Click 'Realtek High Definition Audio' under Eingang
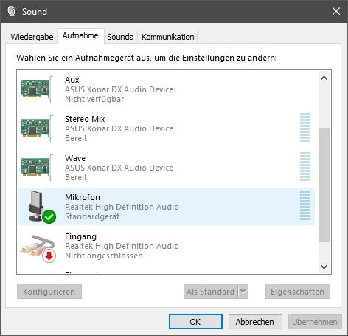348x336 pixels. click(122, 246)
